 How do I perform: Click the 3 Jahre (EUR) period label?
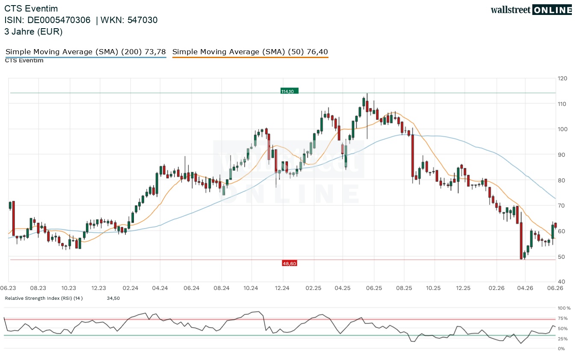click(33, 32)
